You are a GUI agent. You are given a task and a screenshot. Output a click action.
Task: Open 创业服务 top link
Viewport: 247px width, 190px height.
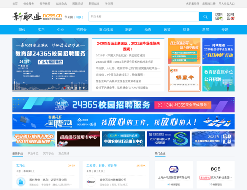28,4
